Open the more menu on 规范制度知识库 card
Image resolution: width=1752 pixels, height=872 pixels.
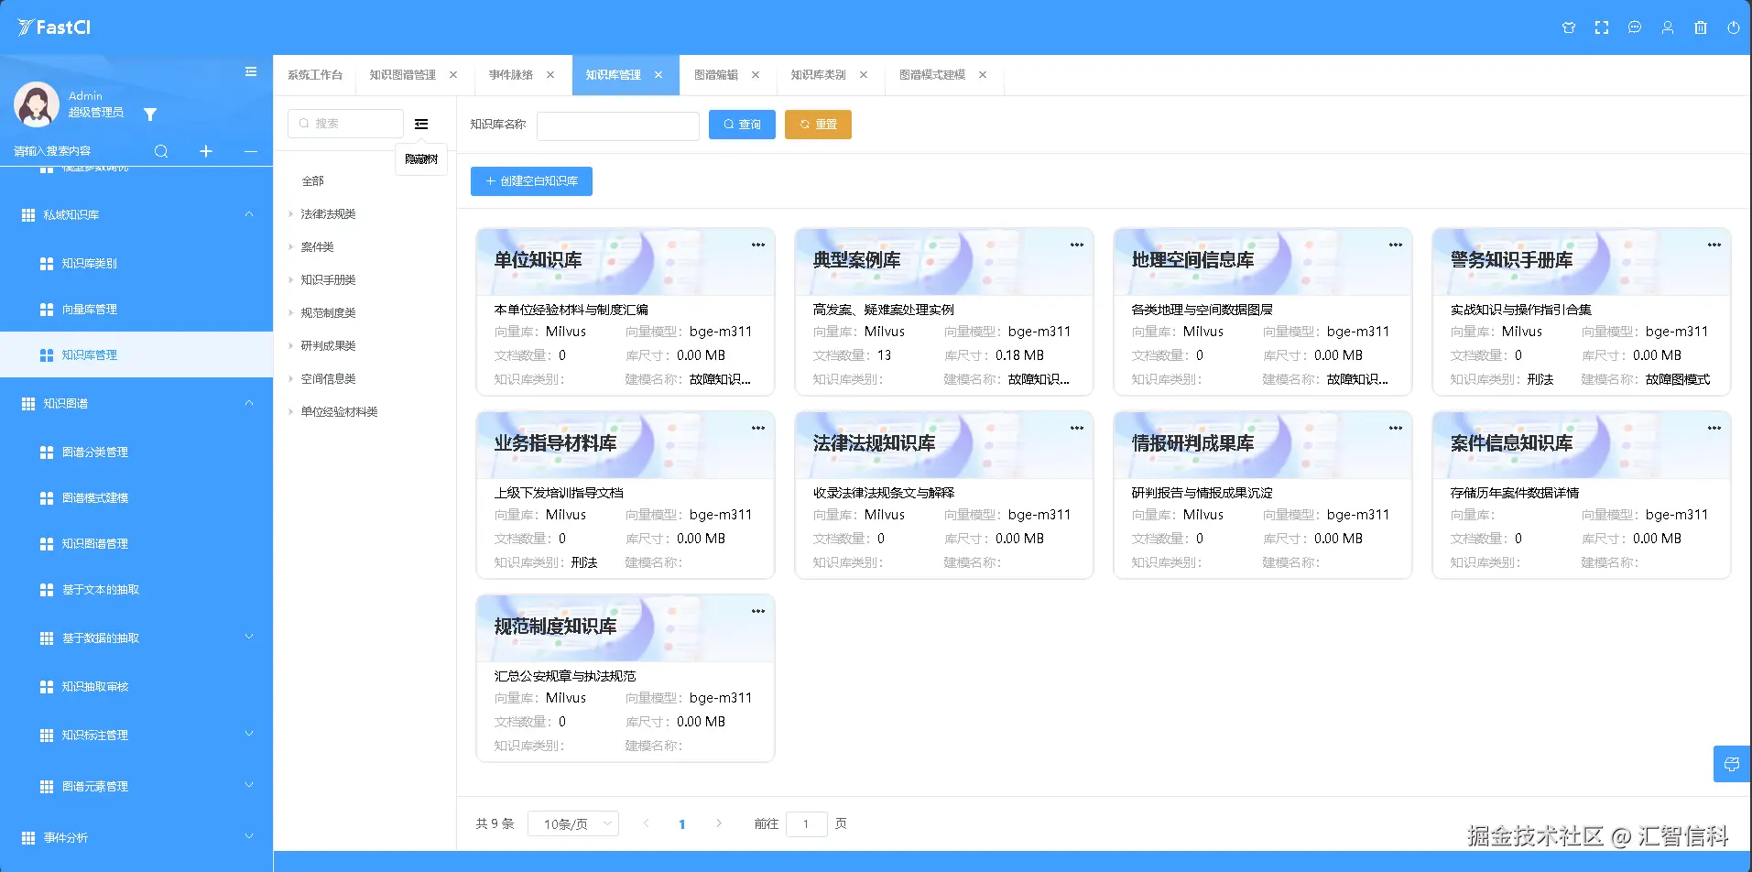(758, 611)
